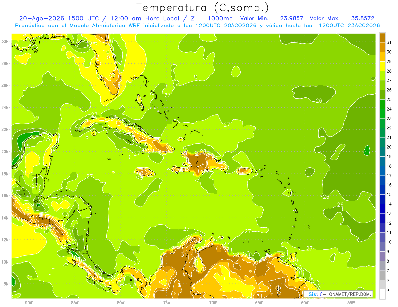Click the '18N' latitude axis label
Image resolution: width=398 pixels, height=307 pixels.
5,174
